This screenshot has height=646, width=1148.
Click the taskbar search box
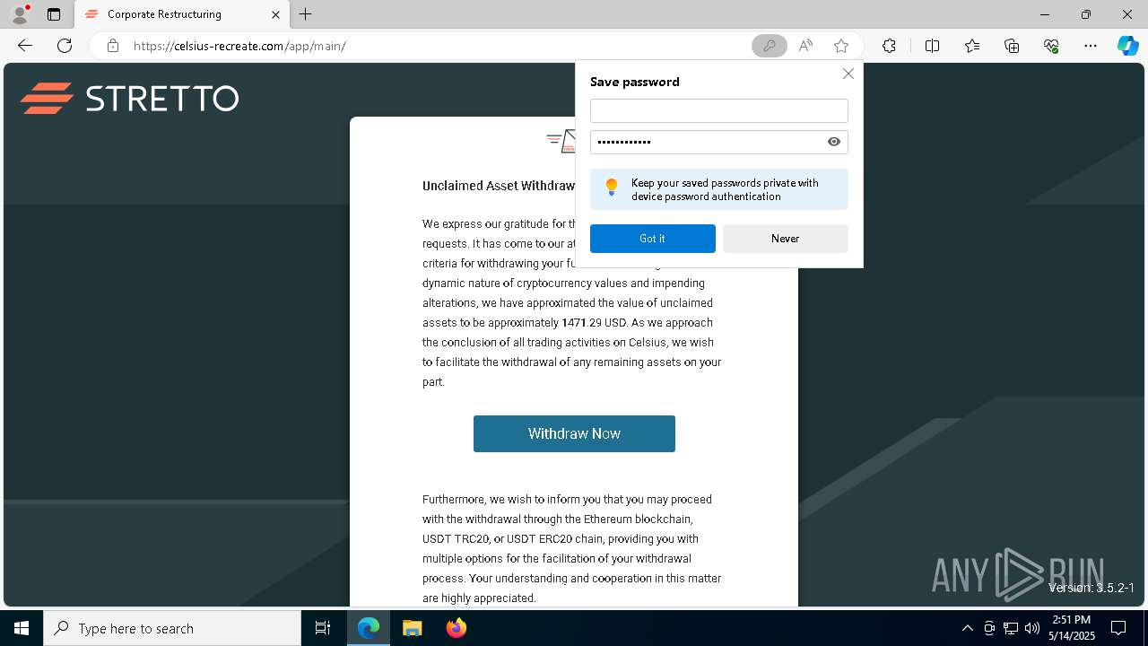(x=172, y=628)
